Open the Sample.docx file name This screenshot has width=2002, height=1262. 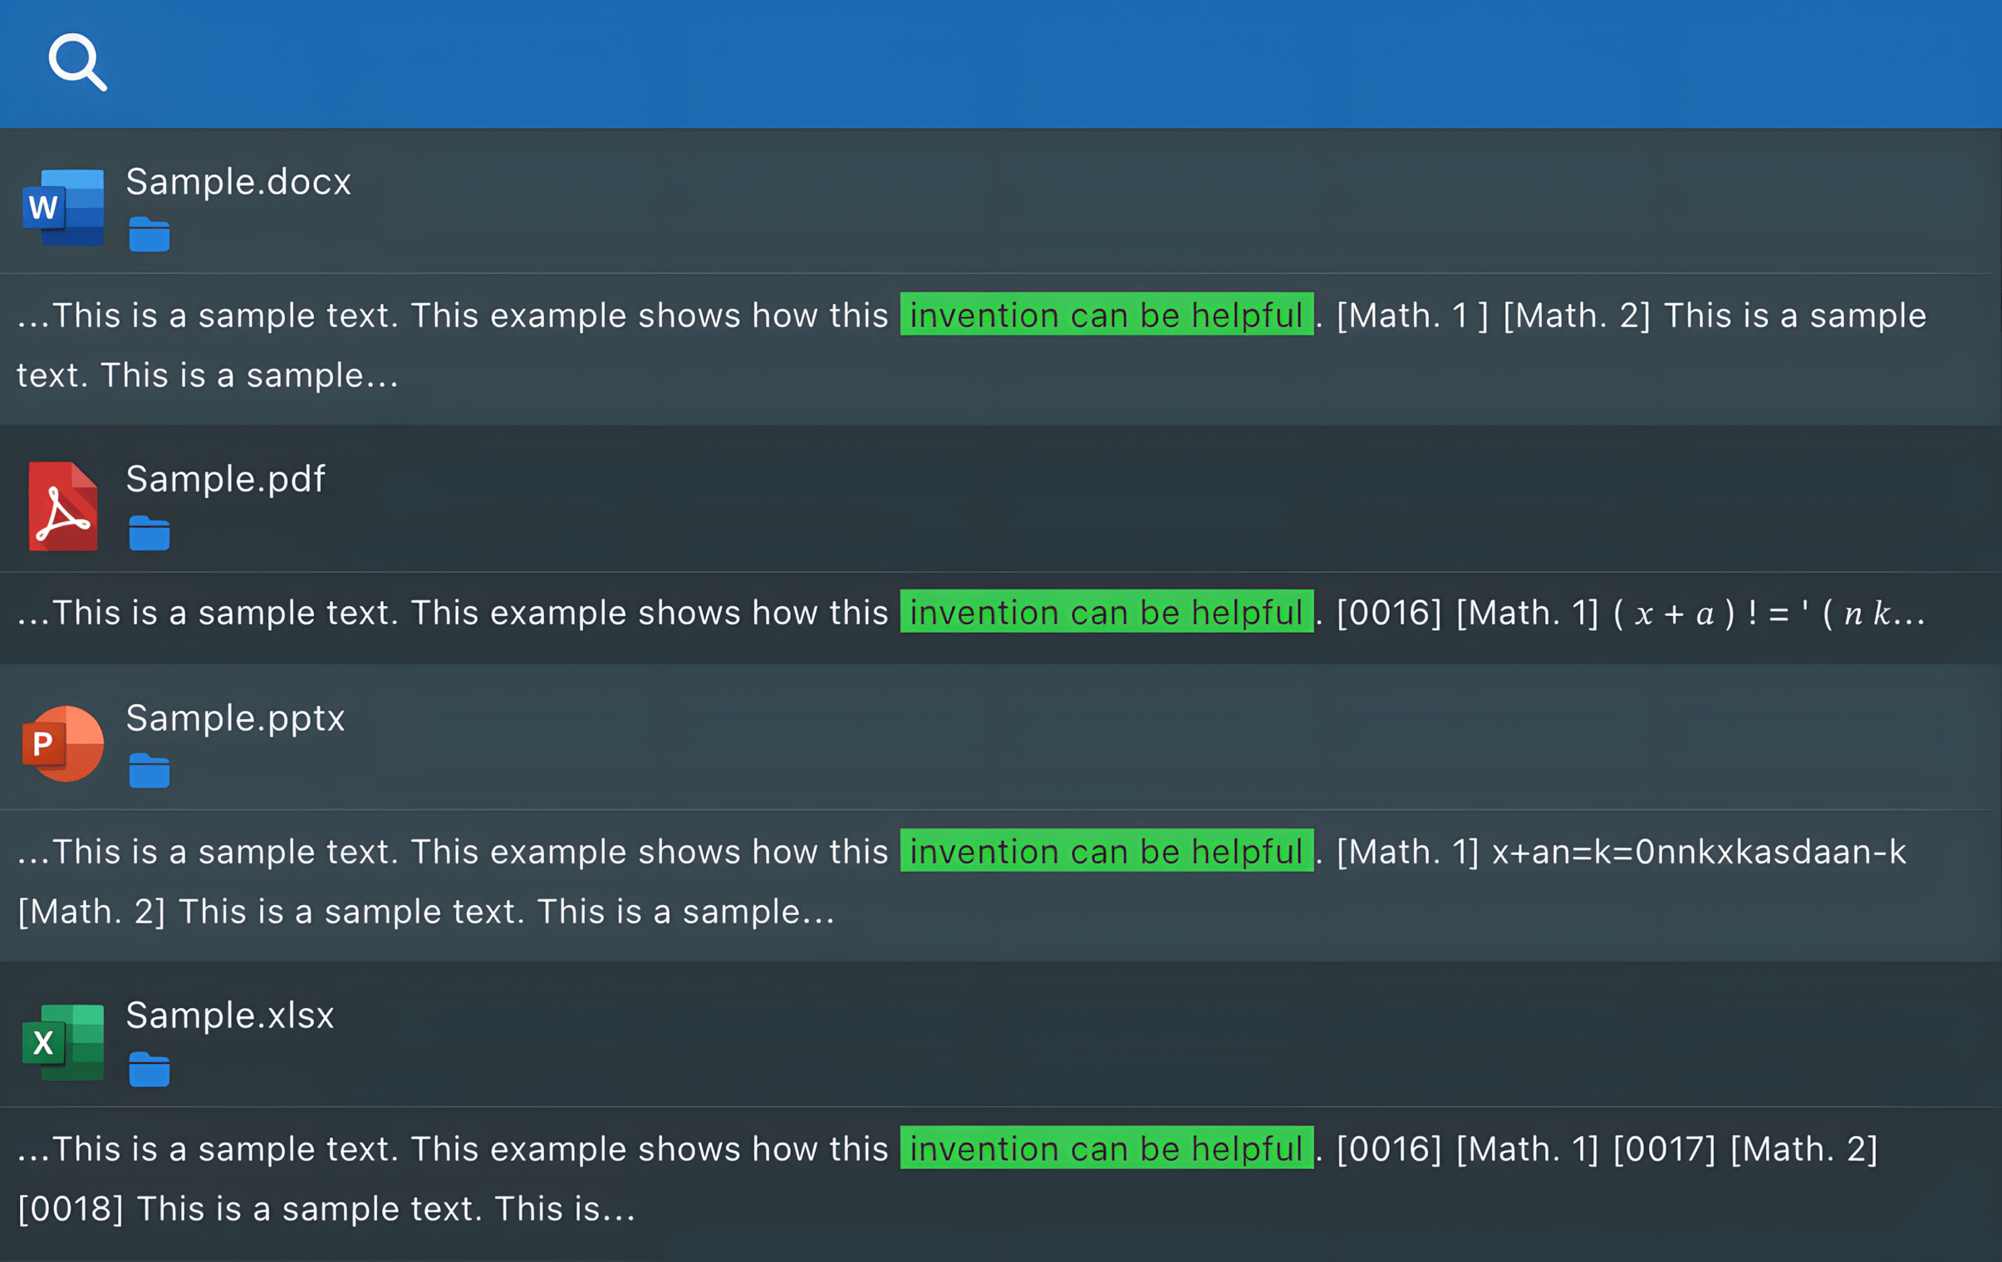(238, 182)
